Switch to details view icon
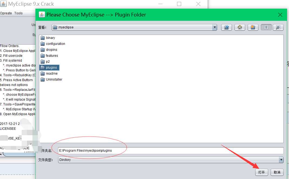Viewport: 289px width, 179px height. coord(278,27)
